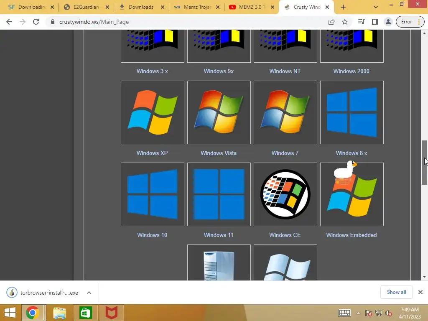The image size is (428, 321).
Task: Open the Windows Vista text link
Action: pyautogui.click(x=219, y=153)
